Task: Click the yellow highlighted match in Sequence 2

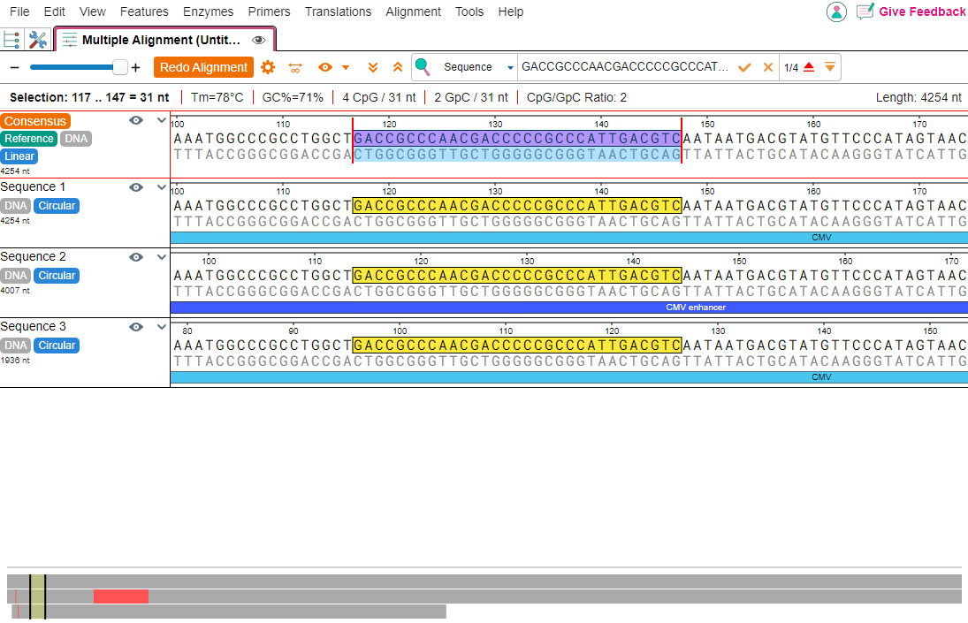Action: [517, 275]
